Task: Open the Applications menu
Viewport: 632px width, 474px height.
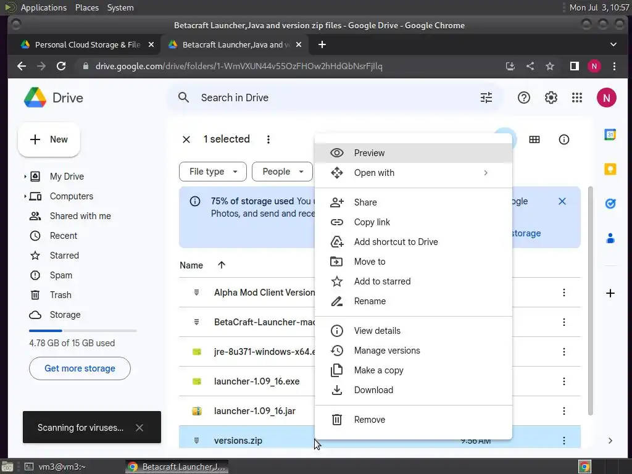Action: (x=44, y=7)
